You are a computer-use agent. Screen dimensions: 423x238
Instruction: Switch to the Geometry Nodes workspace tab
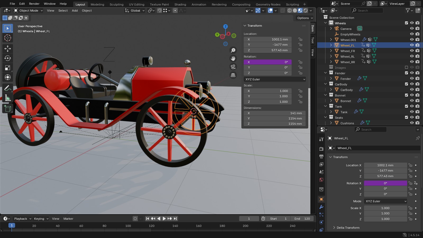(x=268, y=4)
